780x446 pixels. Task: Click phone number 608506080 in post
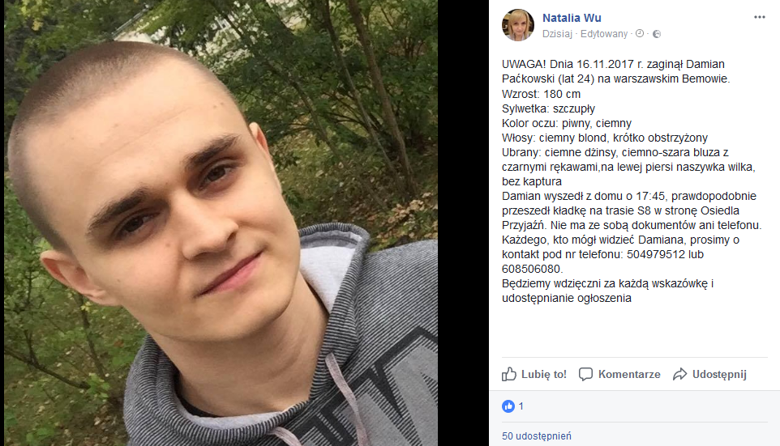click(531, 270)
